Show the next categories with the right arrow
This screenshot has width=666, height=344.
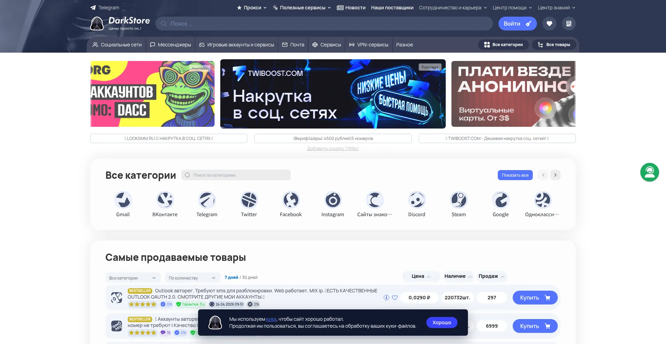[x=555, y=175]
